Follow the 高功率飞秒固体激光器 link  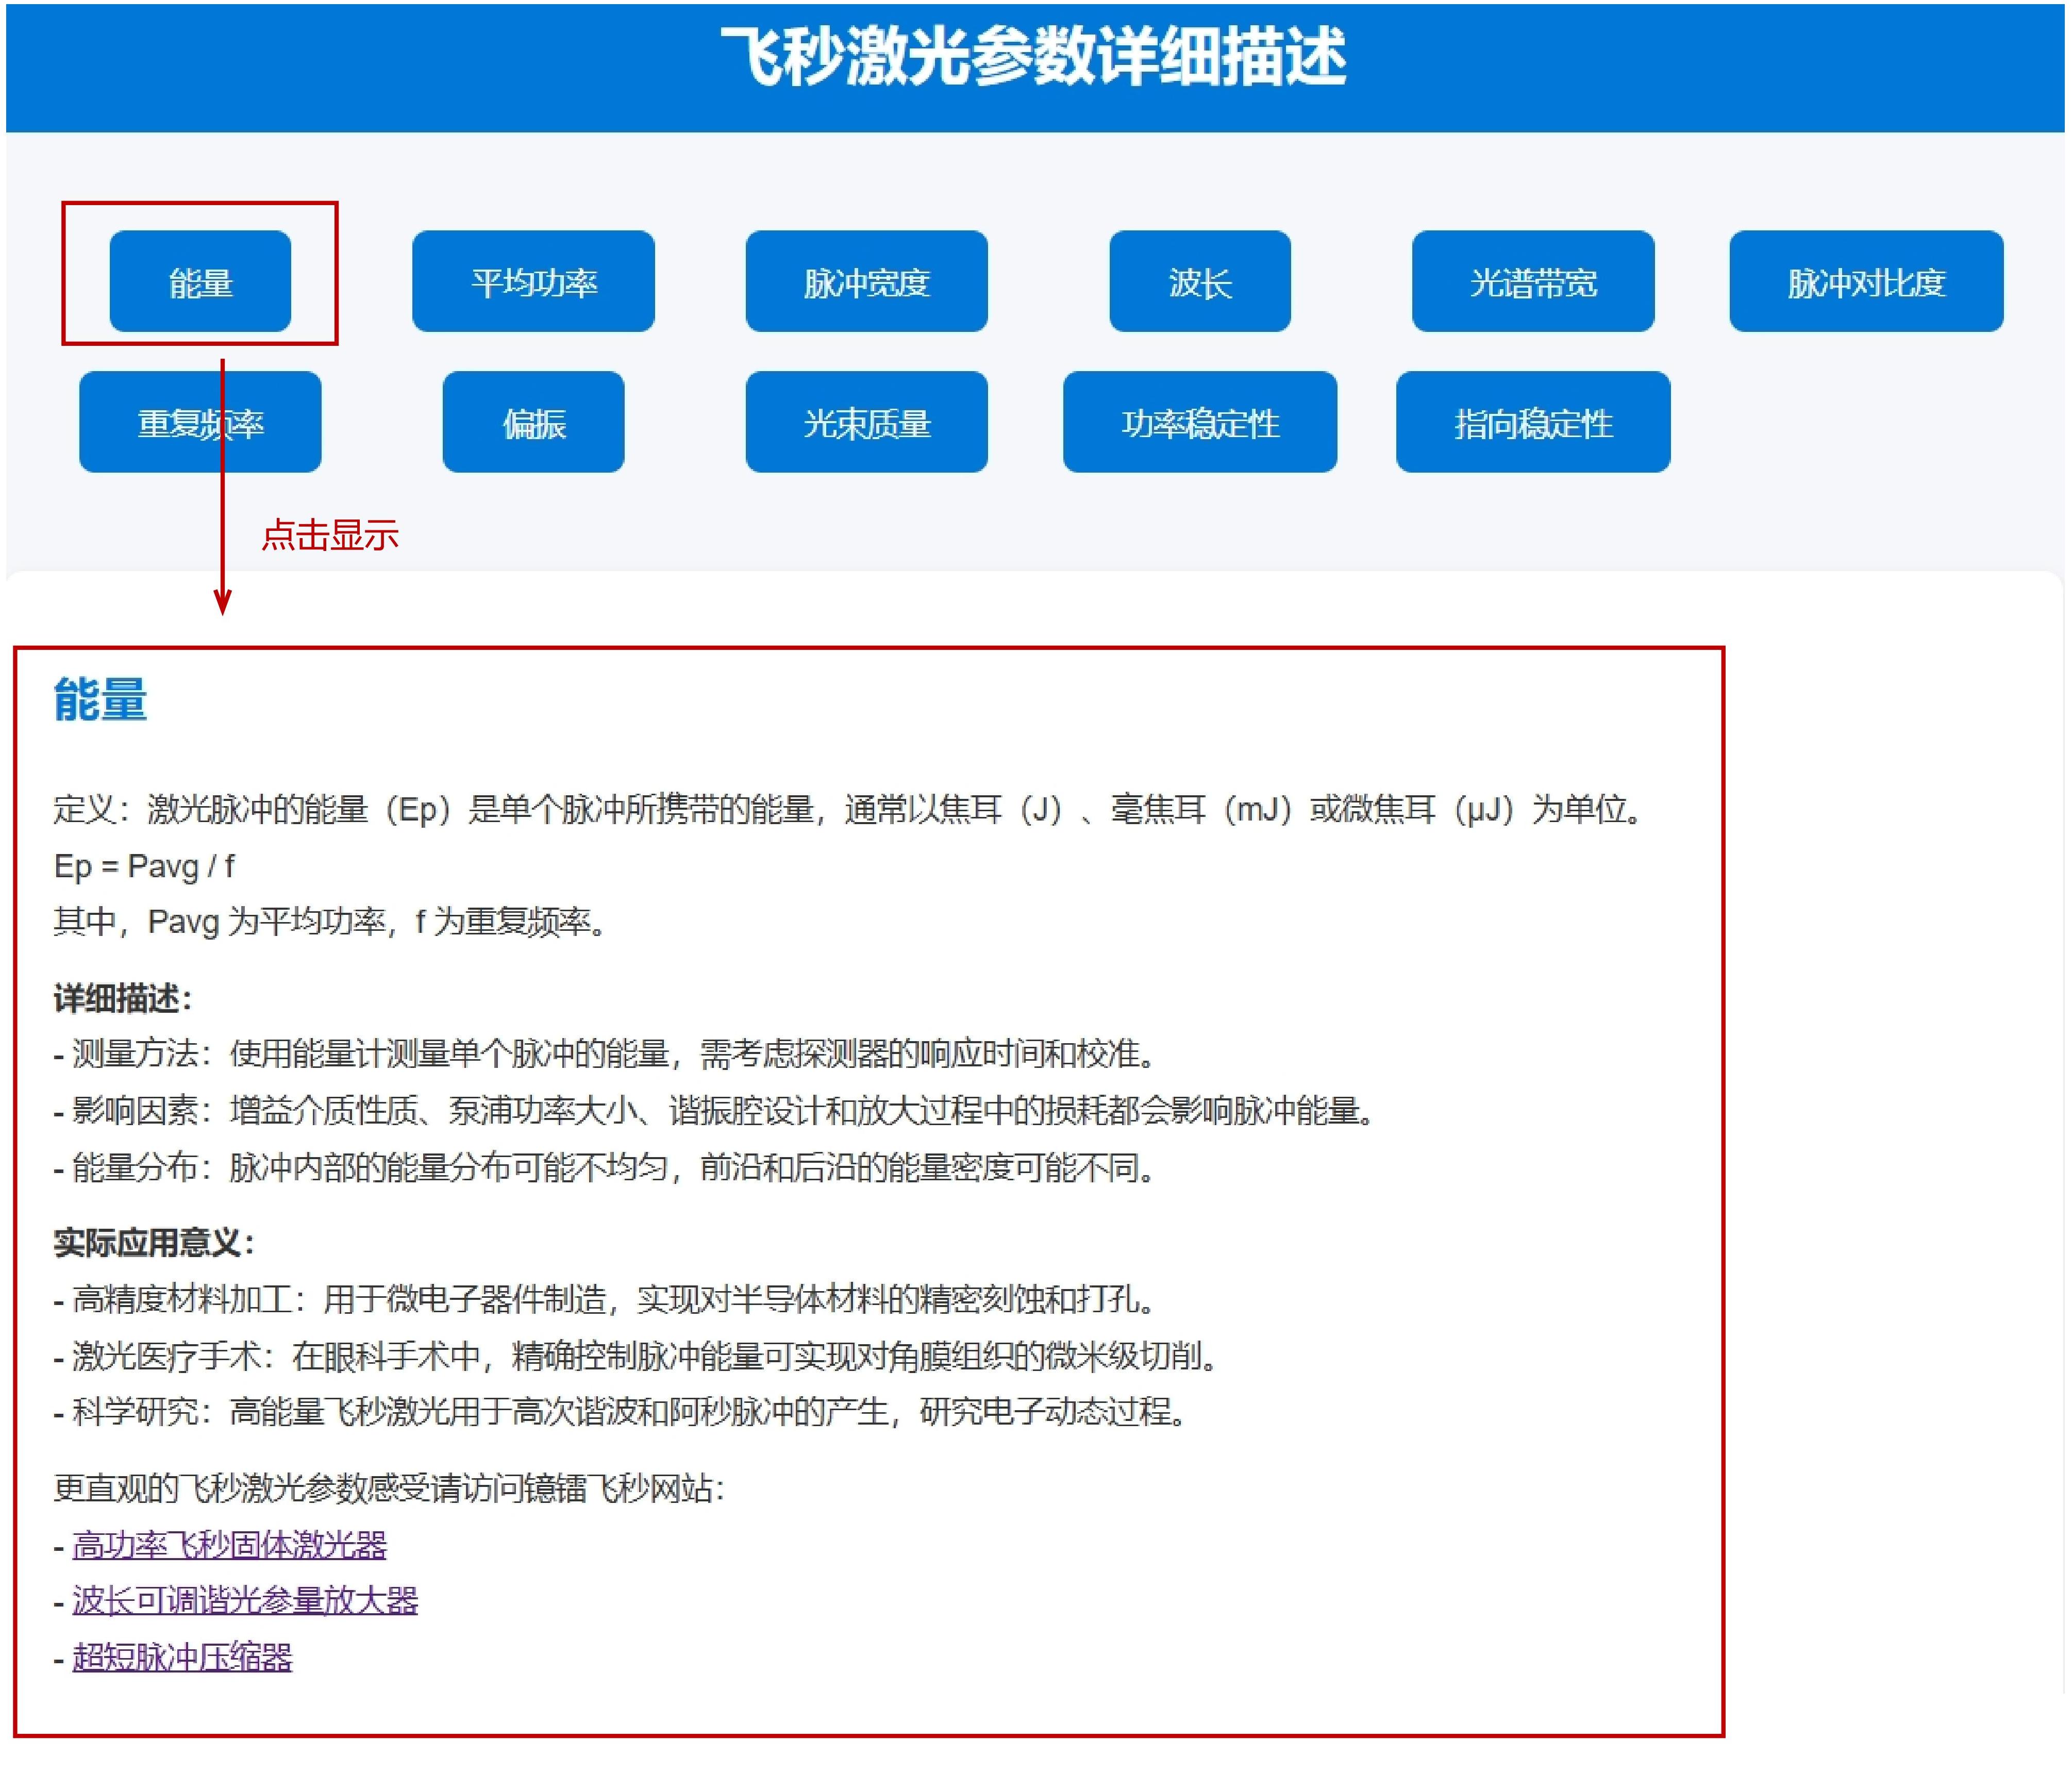[x=230, y=1545]
